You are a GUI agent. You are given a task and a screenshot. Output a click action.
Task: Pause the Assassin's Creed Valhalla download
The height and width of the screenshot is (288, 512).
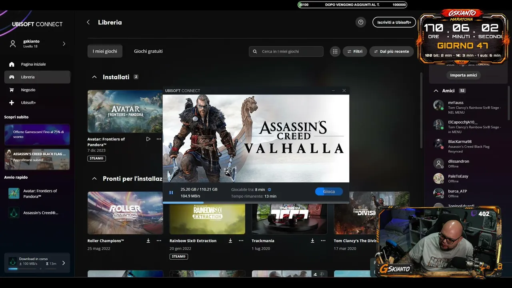(x=171, y=192)
